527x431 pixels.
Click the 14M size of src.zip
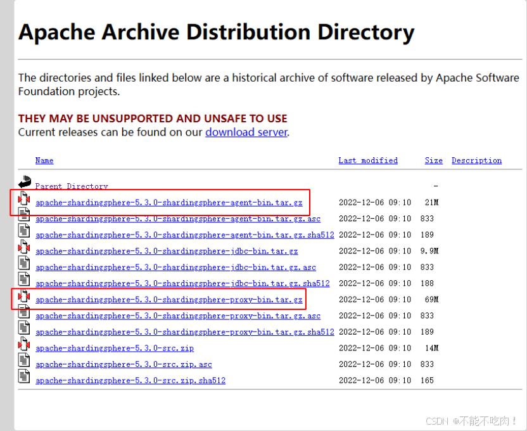(x=432, y=348)
